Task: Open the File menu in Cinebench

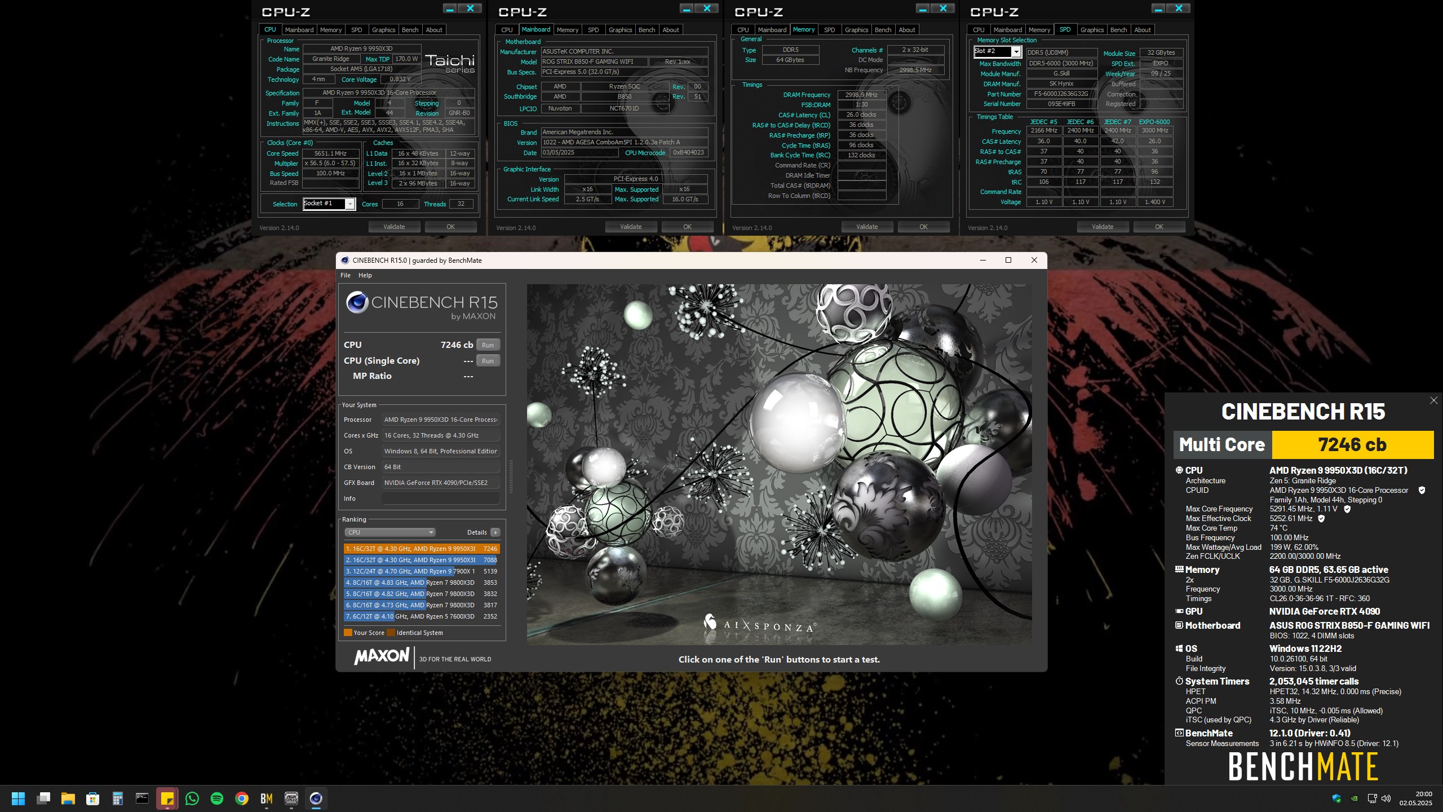Action: point(346,275)
